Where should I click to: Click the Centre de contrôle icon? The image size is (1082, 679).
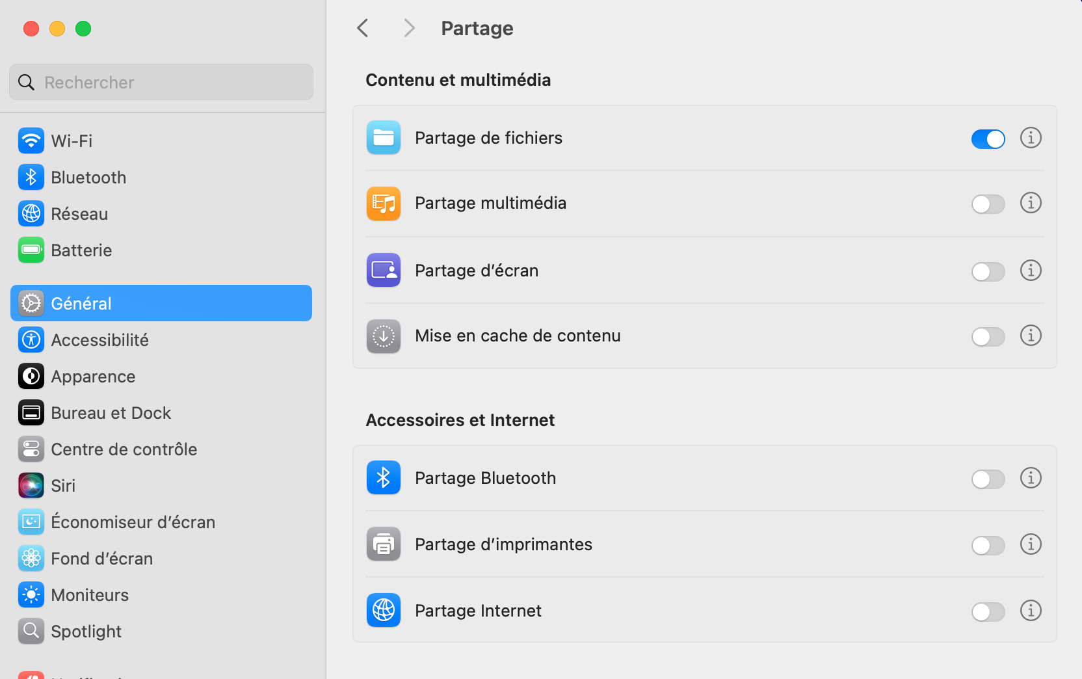[x=31, y=449]
